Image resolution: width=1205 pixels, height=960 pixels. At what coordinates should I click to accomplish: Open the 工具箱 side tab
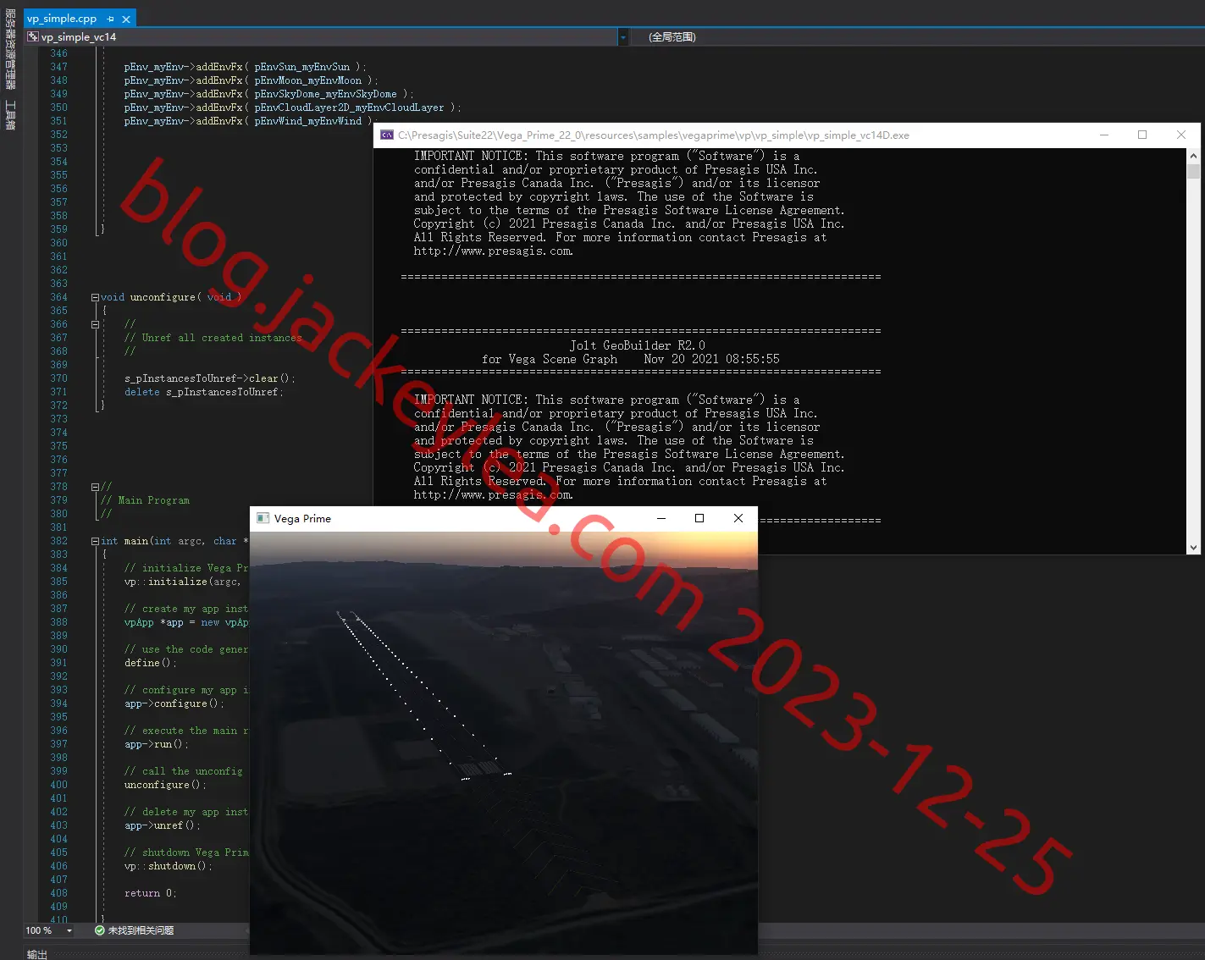[10, 115]
